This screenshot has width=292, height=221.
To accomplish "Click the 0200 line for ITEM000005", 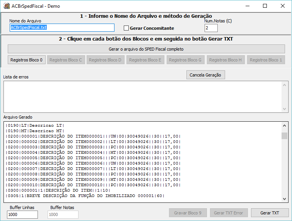I will tap(93, 158).
